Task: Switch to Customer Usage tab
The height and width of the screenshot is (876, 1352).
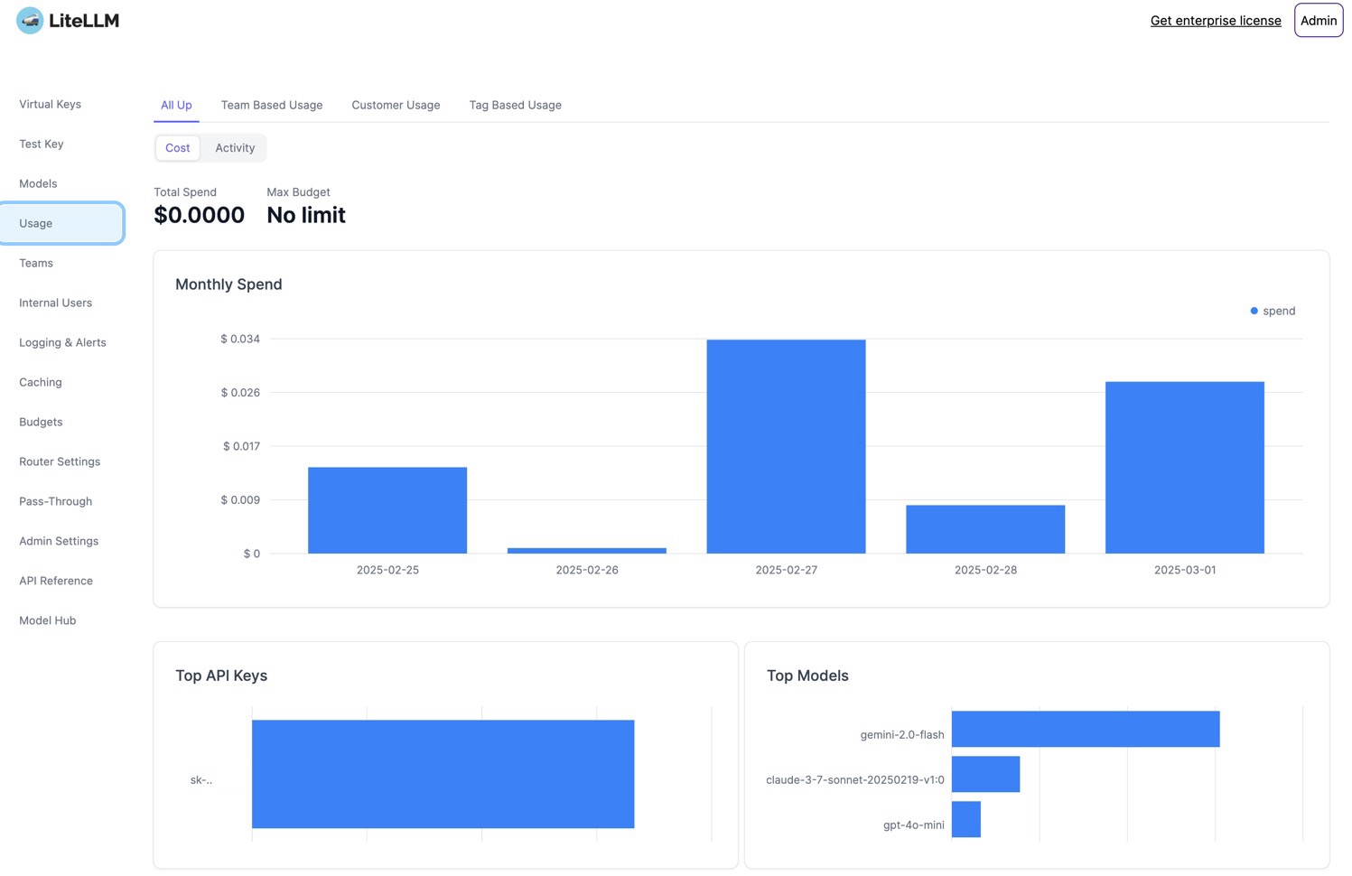Action: pos(396,105)
